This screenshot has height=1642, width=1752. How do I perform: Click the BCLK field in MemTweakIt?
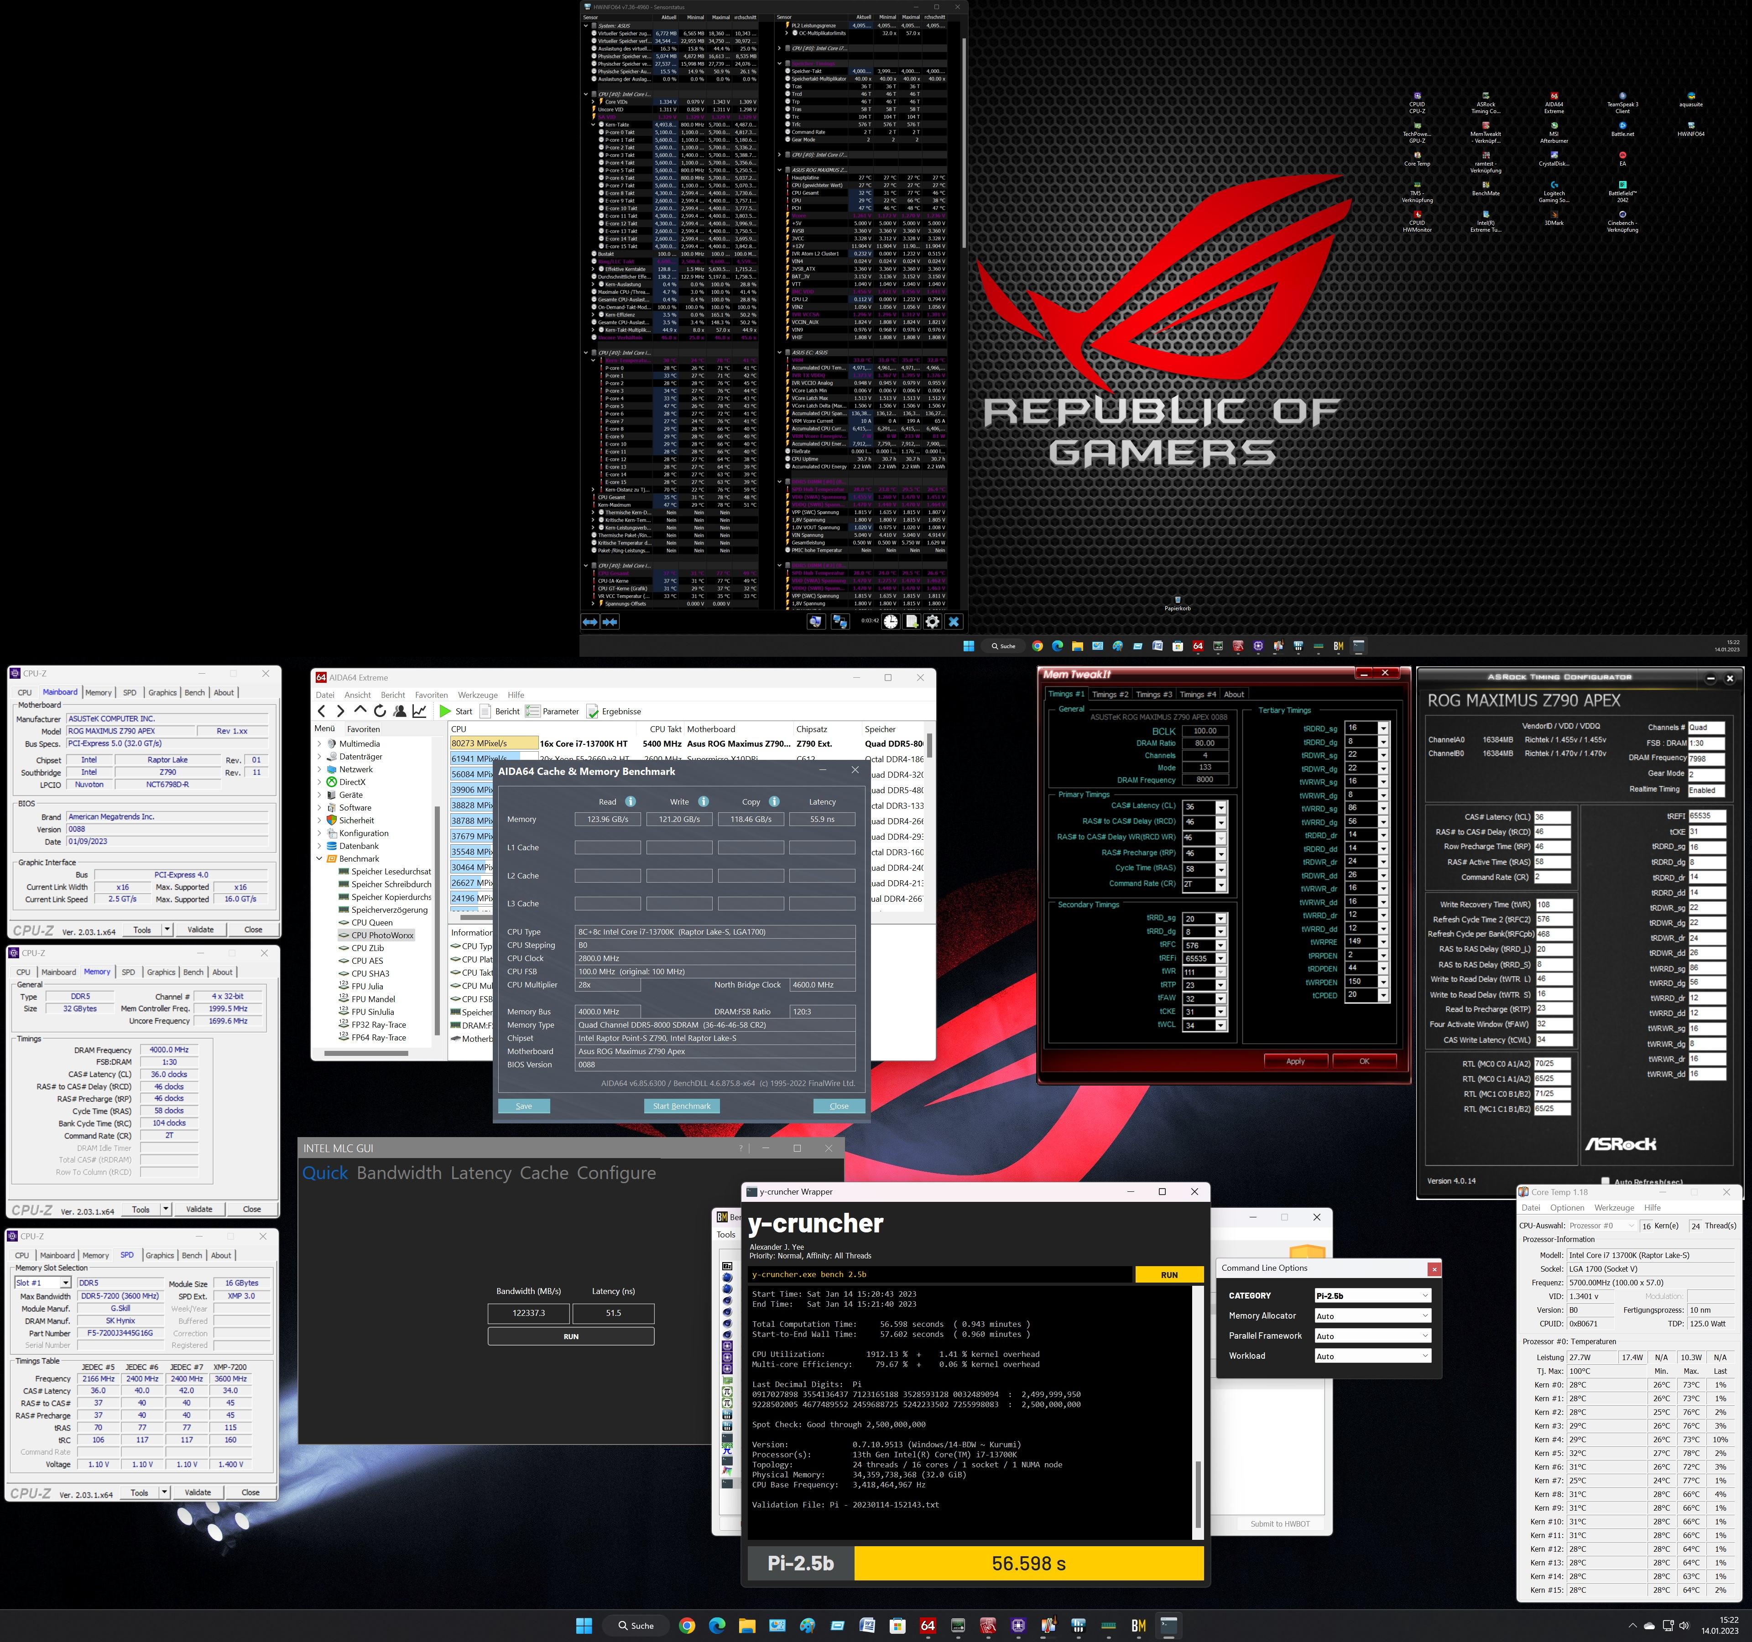[1204, 730]
